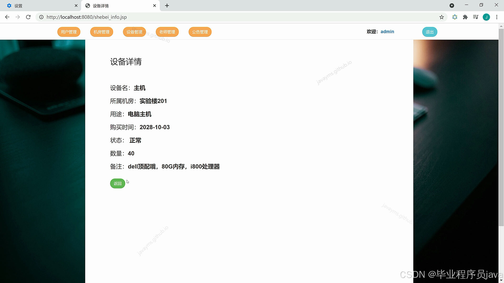
Task: Click the status value 正常
Action: 135,140
